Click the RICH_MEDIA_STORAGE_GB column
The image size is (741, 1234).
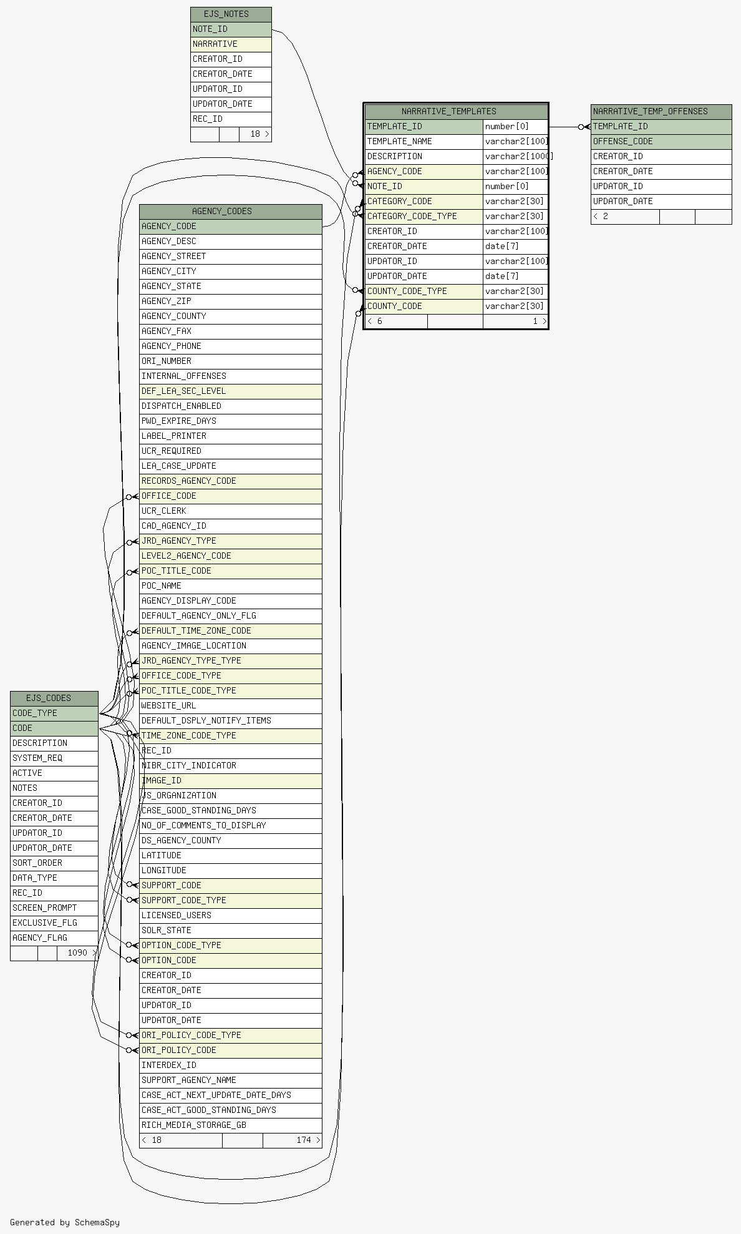click(x=230, y=1125)
